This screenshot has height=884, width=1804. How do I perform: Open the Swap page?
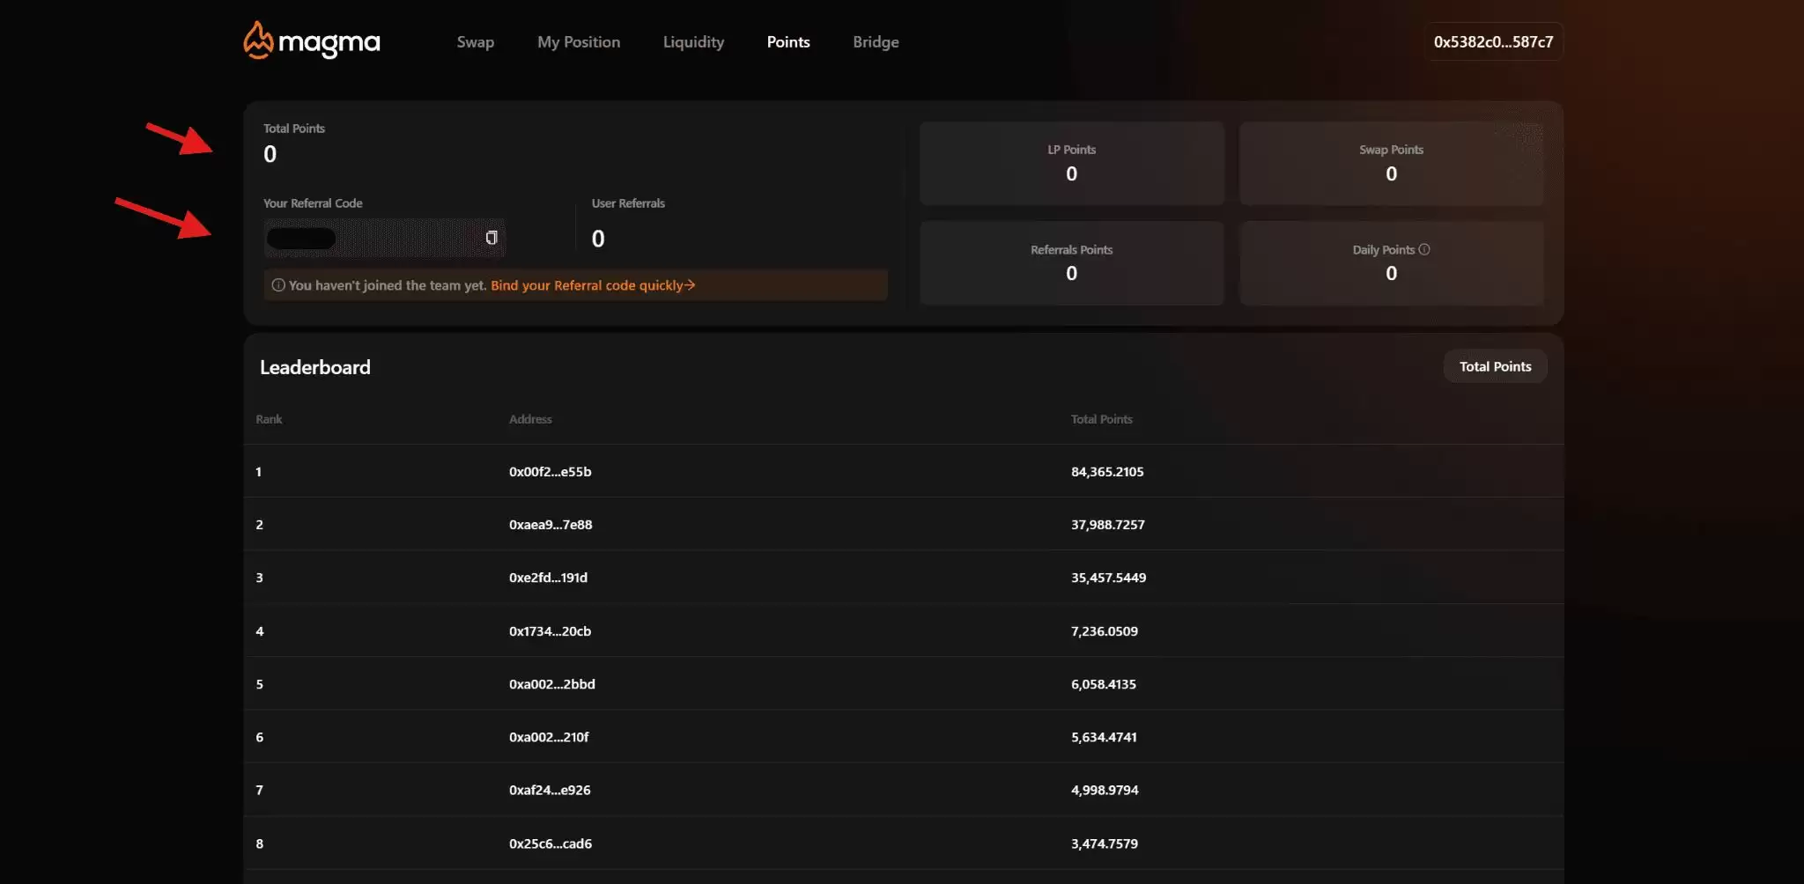pyautogui.click(x=475, y=42)
